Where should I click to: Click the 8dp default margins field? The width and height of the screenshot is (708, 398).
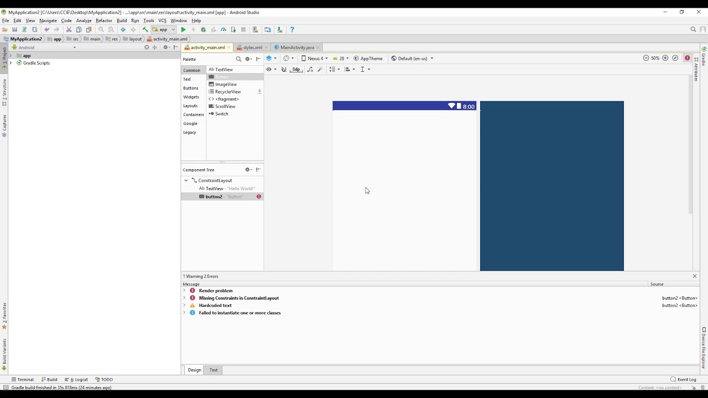tap(296, 70)
